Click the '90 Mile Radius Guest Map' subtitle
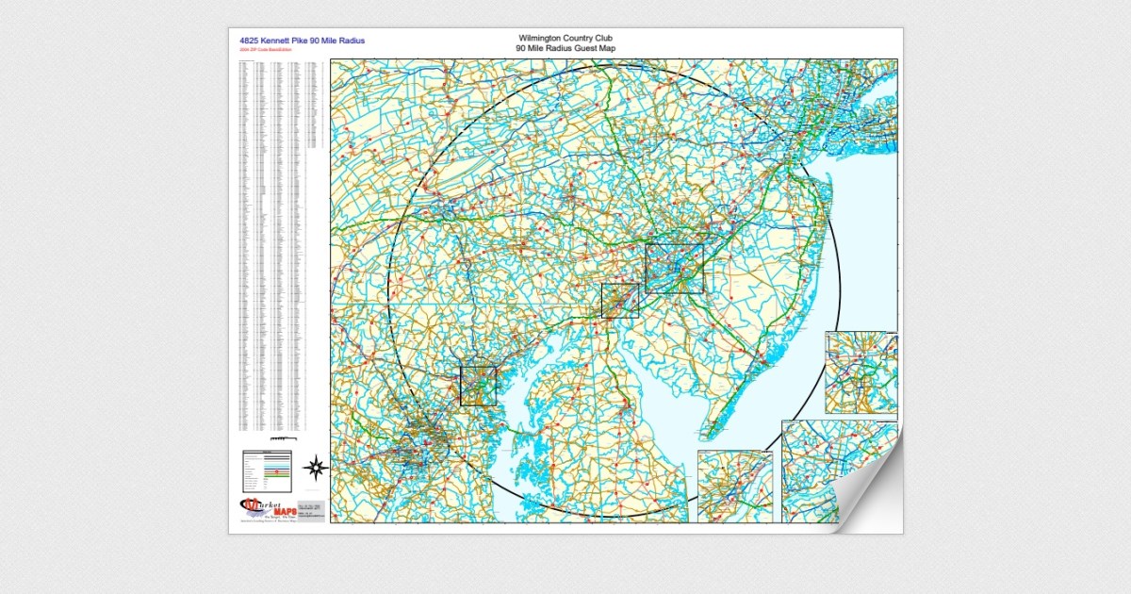 pos(565,49)
